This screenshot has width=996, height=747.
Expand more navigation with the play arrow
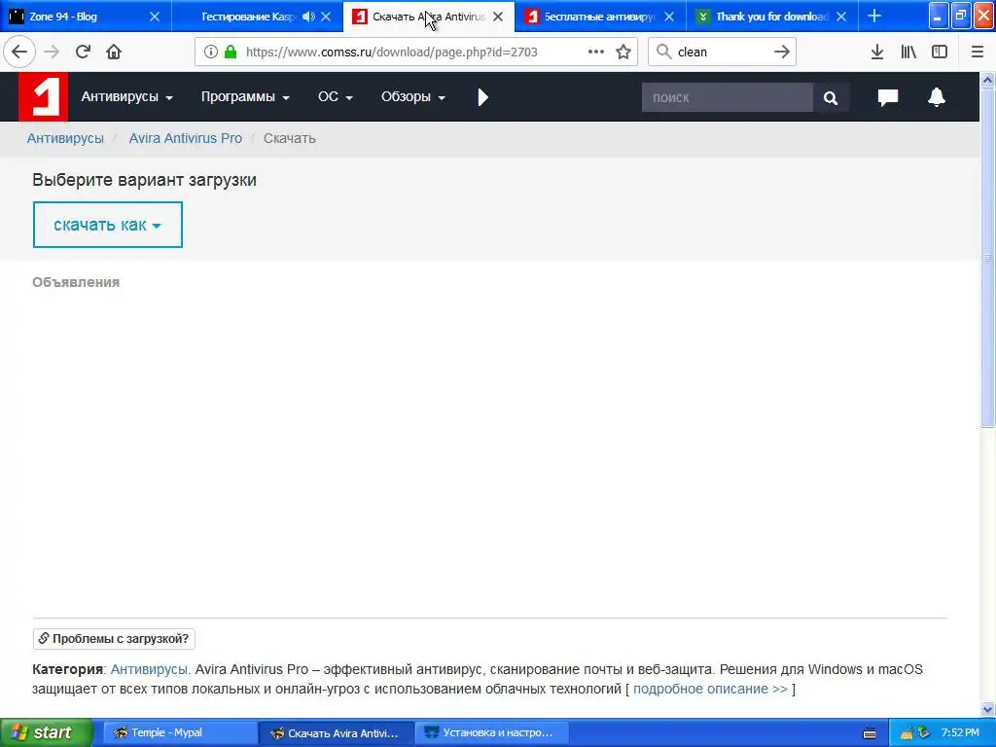(482, 97)
